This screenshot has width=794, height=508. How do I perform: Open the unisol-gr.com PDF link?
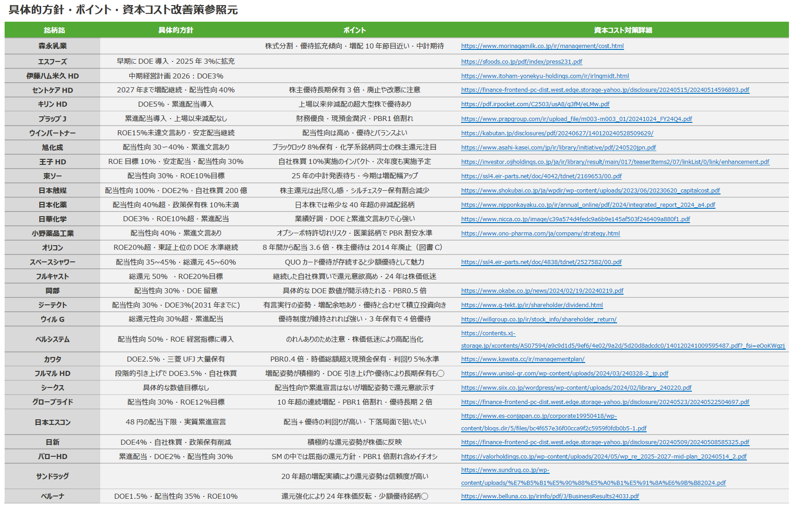(564, 374)
